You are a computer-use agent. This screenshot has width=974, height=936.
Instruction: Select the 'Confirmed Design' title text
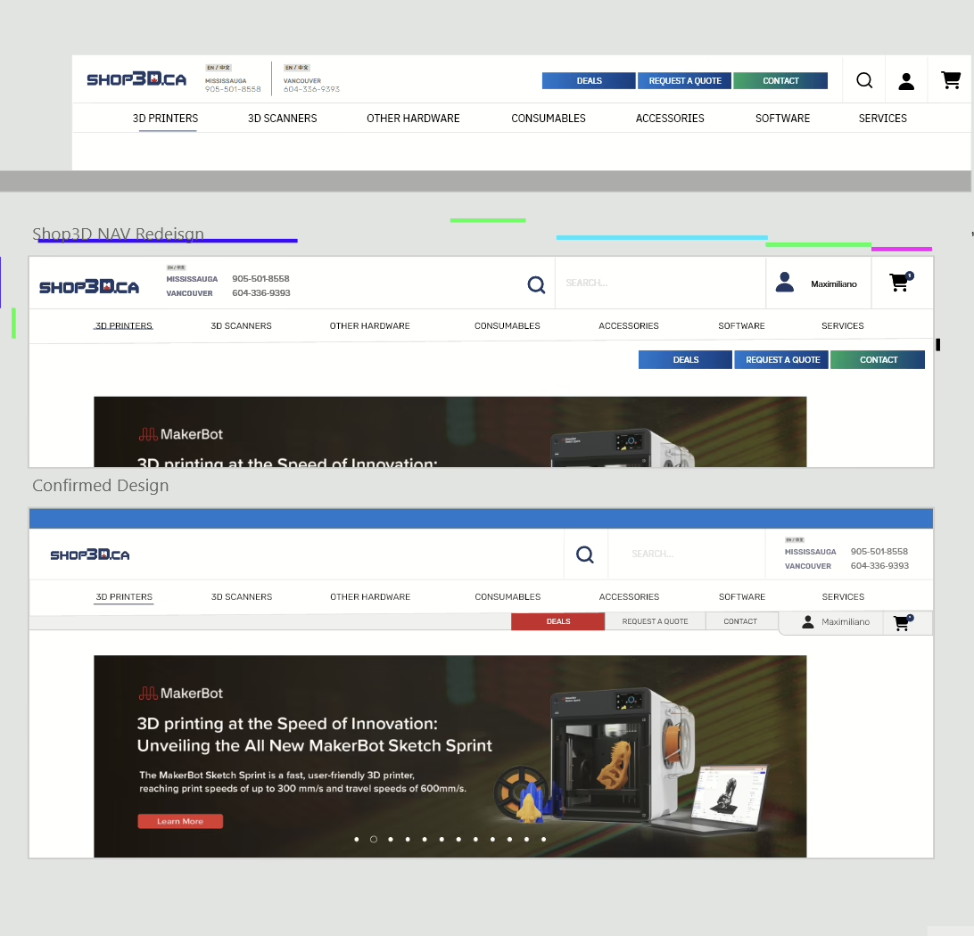click(x=101, y=485)
